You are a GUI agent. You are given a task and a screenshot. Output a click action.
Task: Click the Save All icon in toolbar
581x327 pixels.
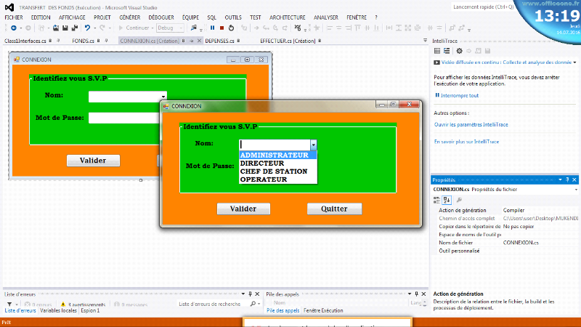[75, 28]
